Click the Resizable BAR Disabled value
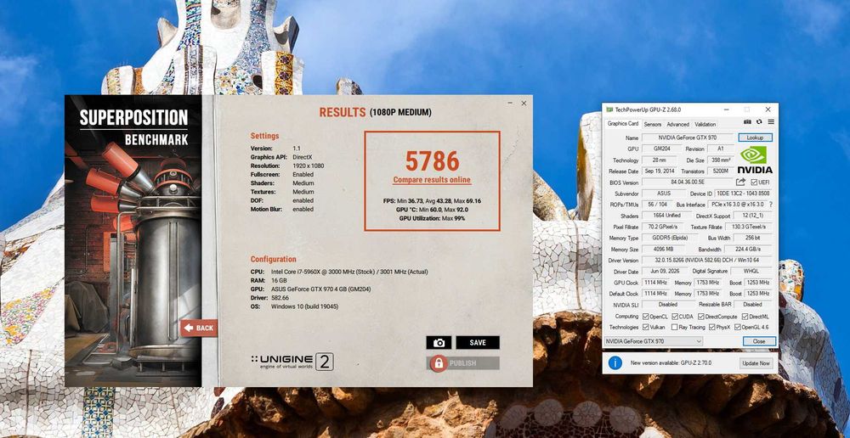The width and height of the screenshot is (850, 438). pos(752,305)
